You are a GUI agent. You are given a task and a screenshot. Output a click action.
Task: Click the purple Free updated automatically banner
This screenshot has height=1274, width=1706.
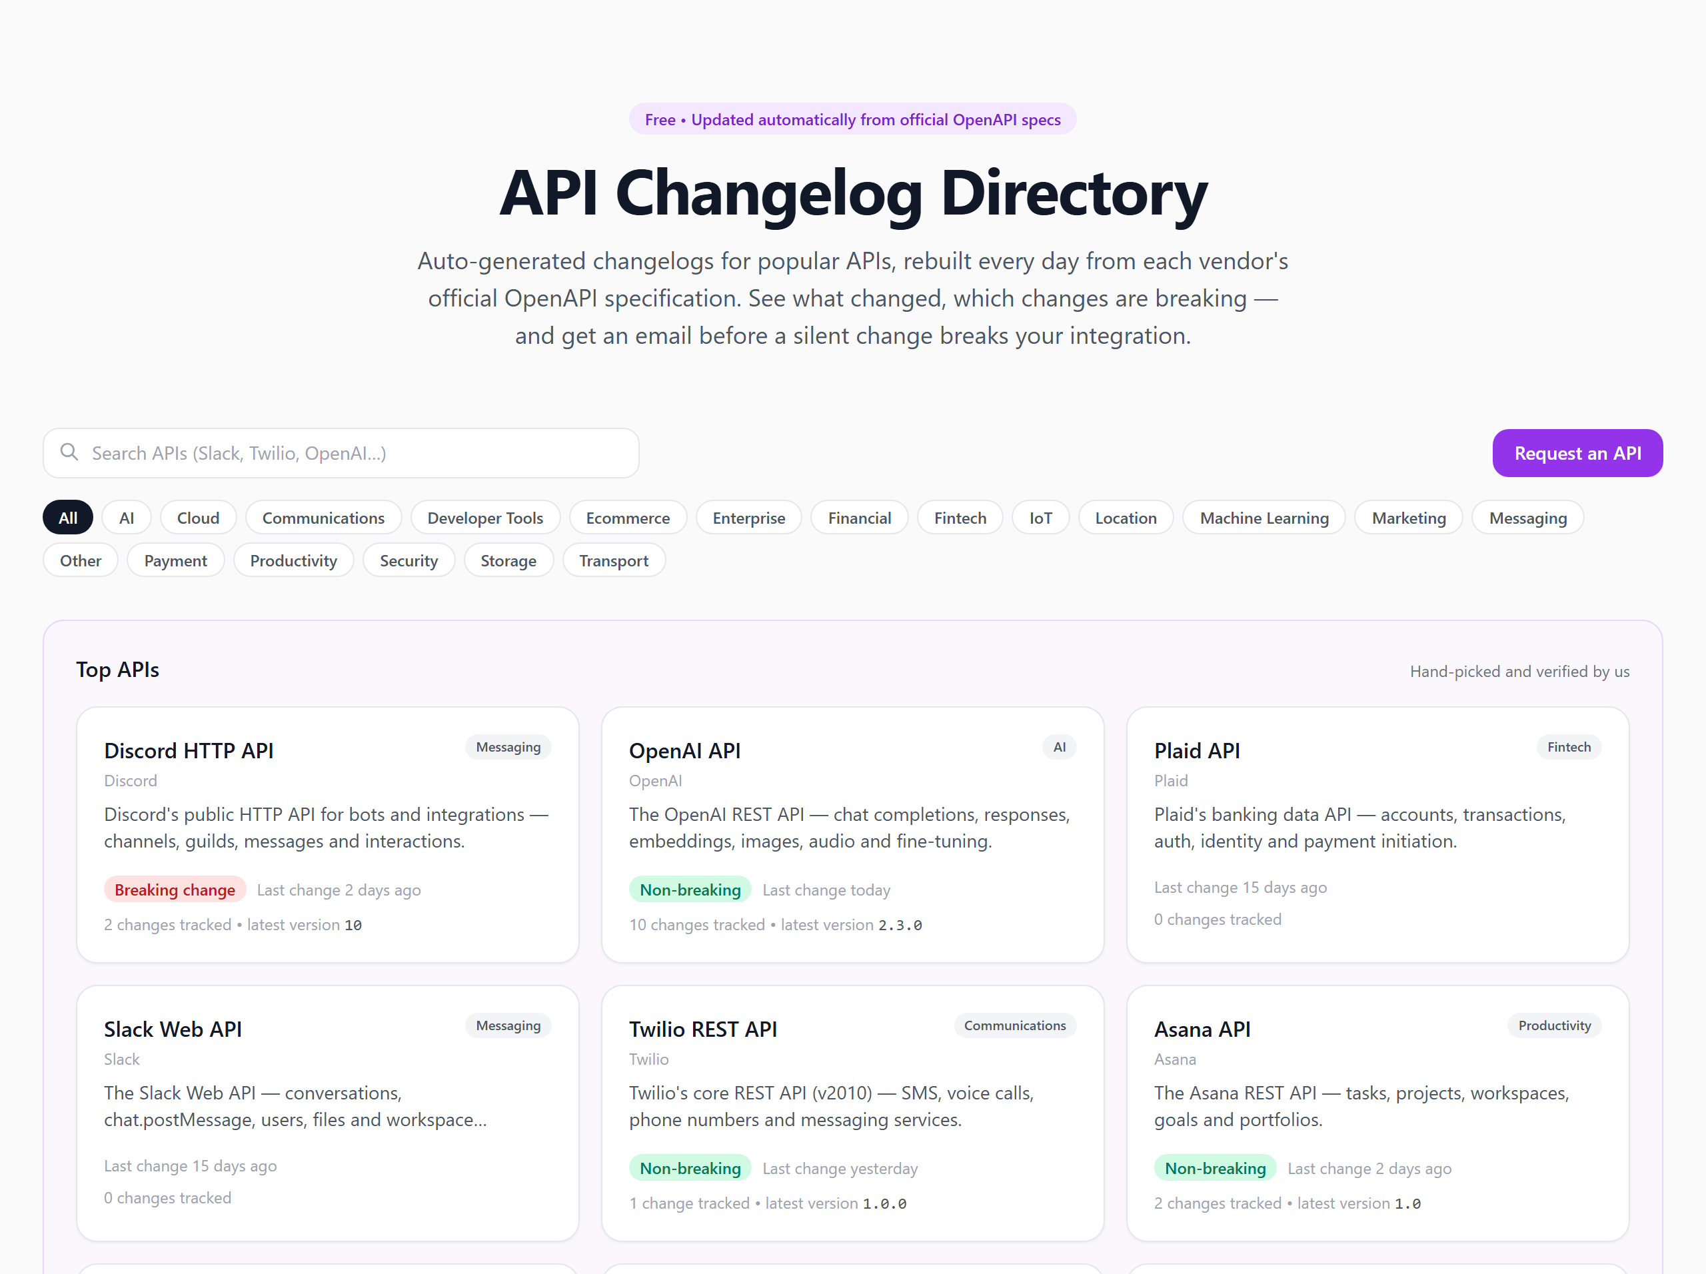(853, 119)
